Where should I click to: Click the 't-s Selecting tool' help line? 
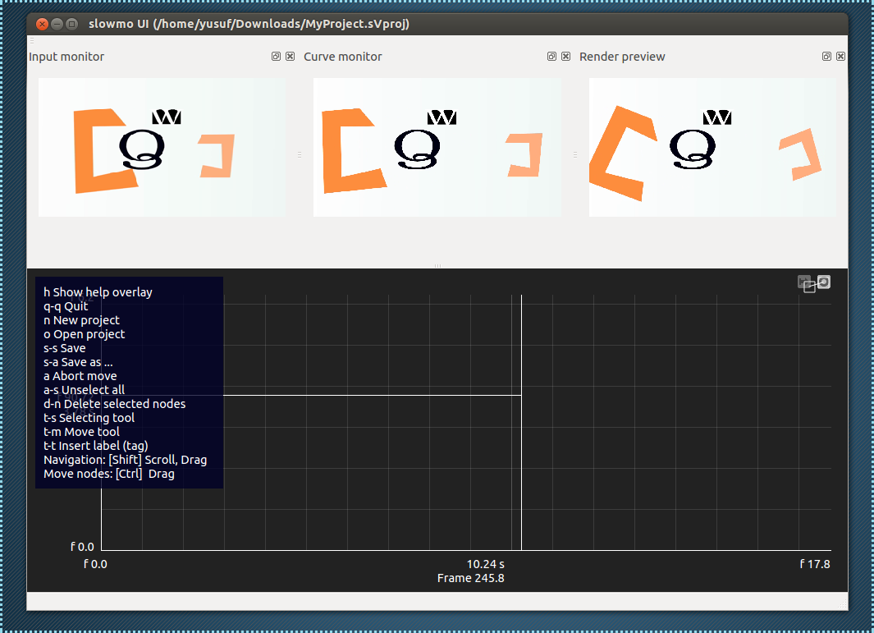(x=89, y=418)
